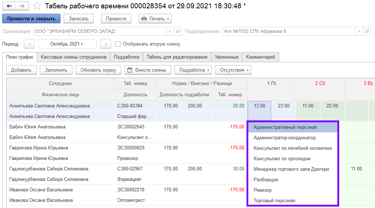The image size is (375, 208).
Task: Go to next period month
Action: pos(105,44)
